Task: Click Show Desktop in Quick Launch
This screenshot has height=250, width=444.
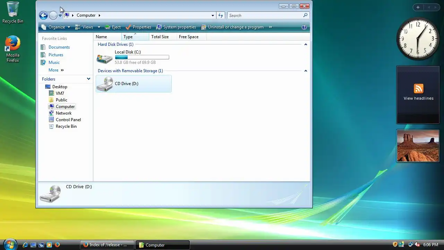Action: 33,245
